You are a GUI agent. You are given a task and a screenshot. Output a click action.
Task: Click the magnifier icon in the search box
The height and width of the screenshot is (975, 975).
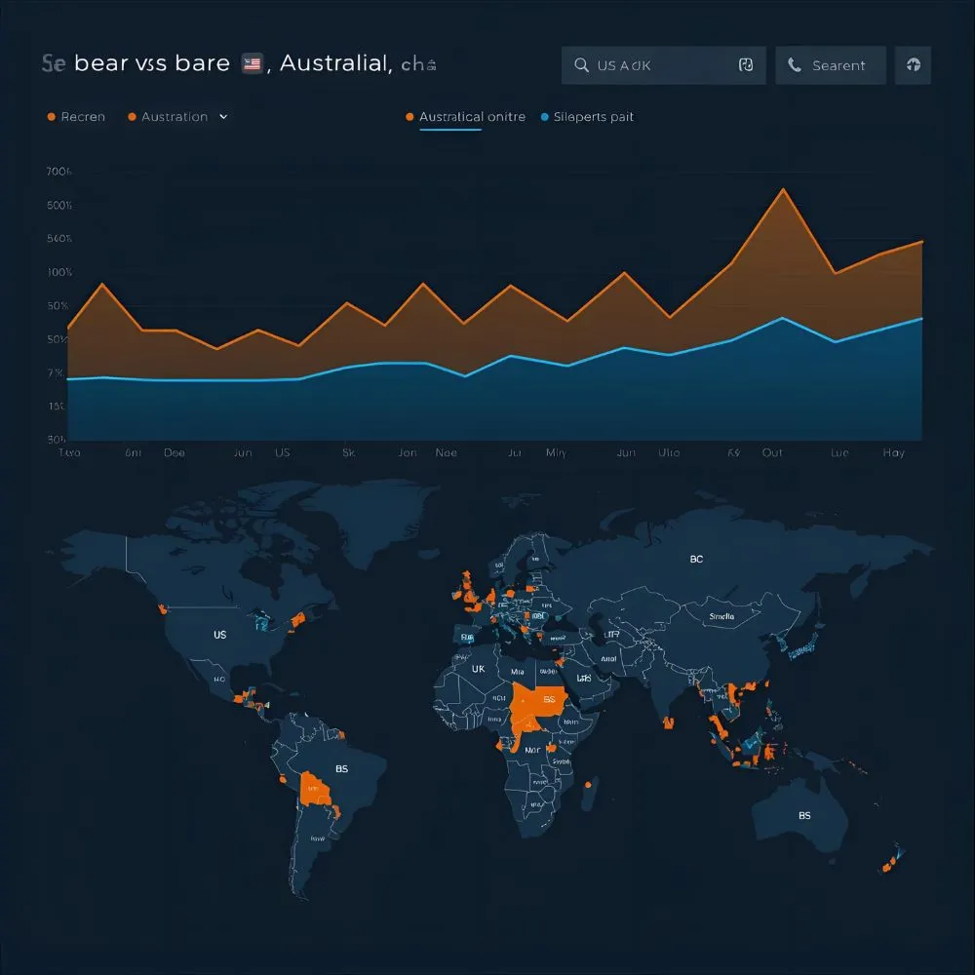click(x=581, y=65)
